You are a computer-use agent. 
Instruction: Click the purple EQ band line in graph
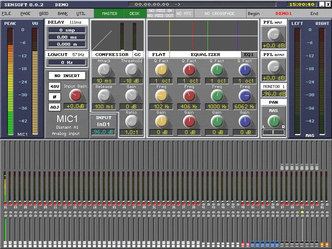pos(238,36)
